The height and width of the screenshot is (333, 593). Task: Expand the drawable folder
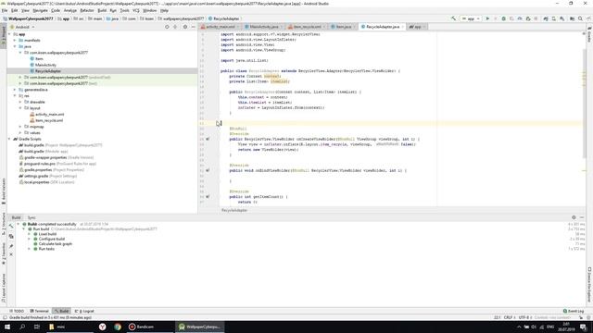coord(20,102)
